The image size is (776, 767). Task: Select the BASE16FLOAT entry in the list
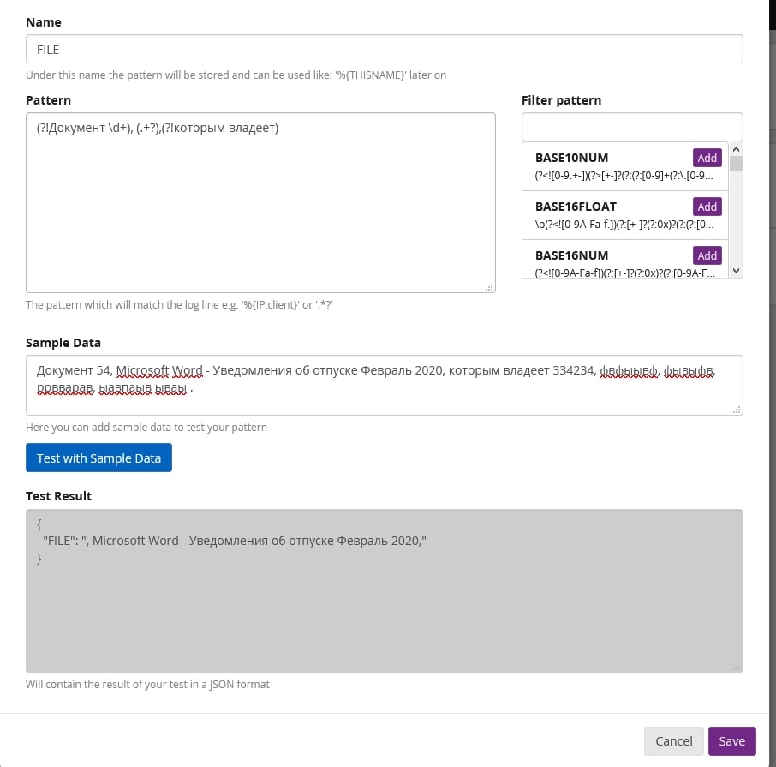600,215
